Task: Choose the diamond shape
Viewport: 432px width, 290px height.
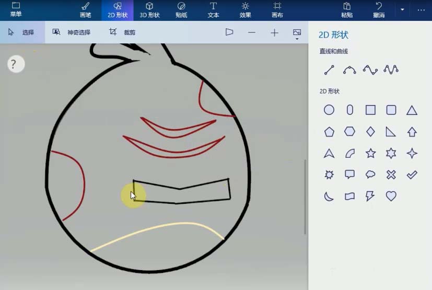Action: coord(370,132)
